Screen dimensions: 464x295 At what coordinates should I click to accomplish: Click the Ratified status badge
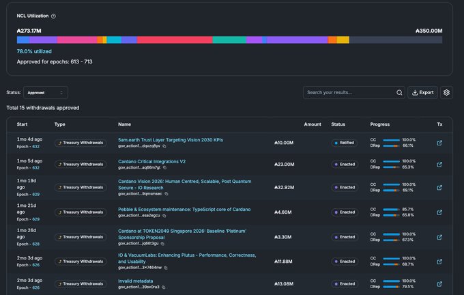click(344, 143)
